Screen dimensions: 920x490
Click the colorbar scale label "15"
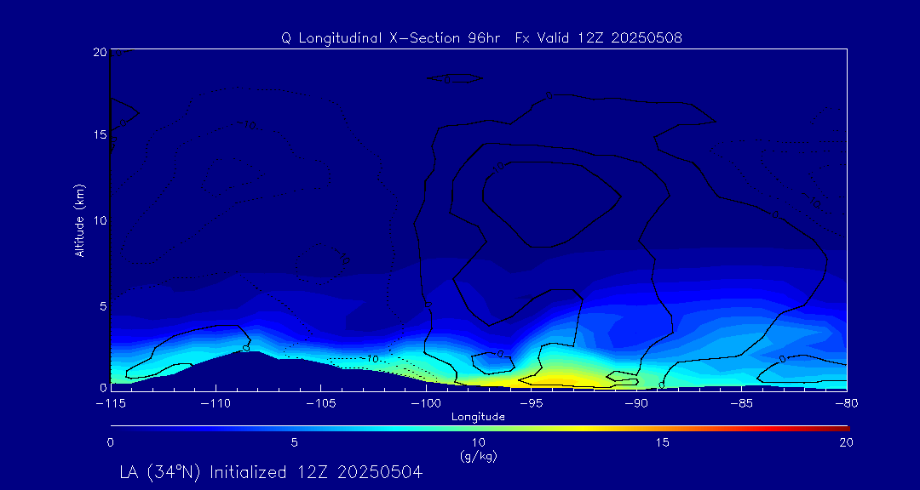663,442
